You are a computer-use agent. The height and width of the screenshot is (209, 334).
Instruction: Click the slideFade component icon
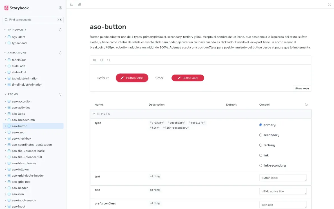click(x=9, y=66)
